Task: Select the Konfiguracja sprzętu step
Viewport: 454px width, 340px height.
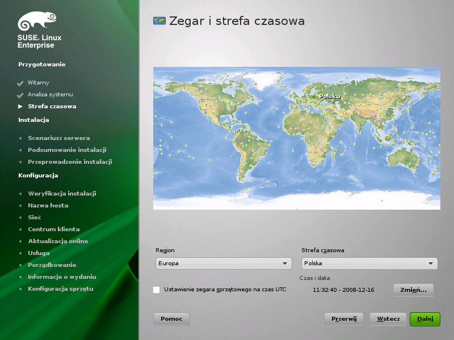Action: [x=61, y=289]
